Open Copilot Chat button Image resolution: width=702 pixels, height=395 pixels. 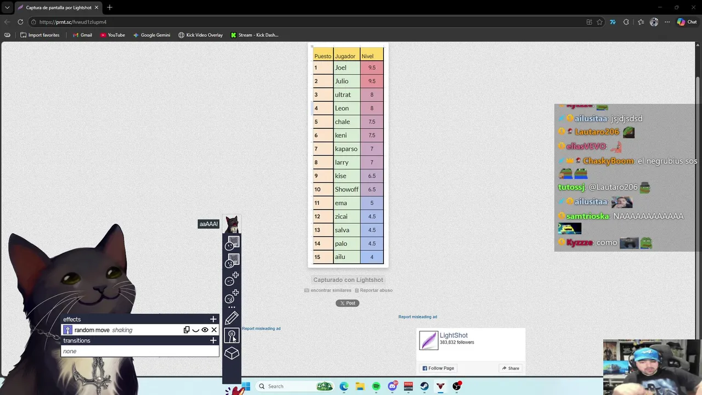click(x=686, y=22)
